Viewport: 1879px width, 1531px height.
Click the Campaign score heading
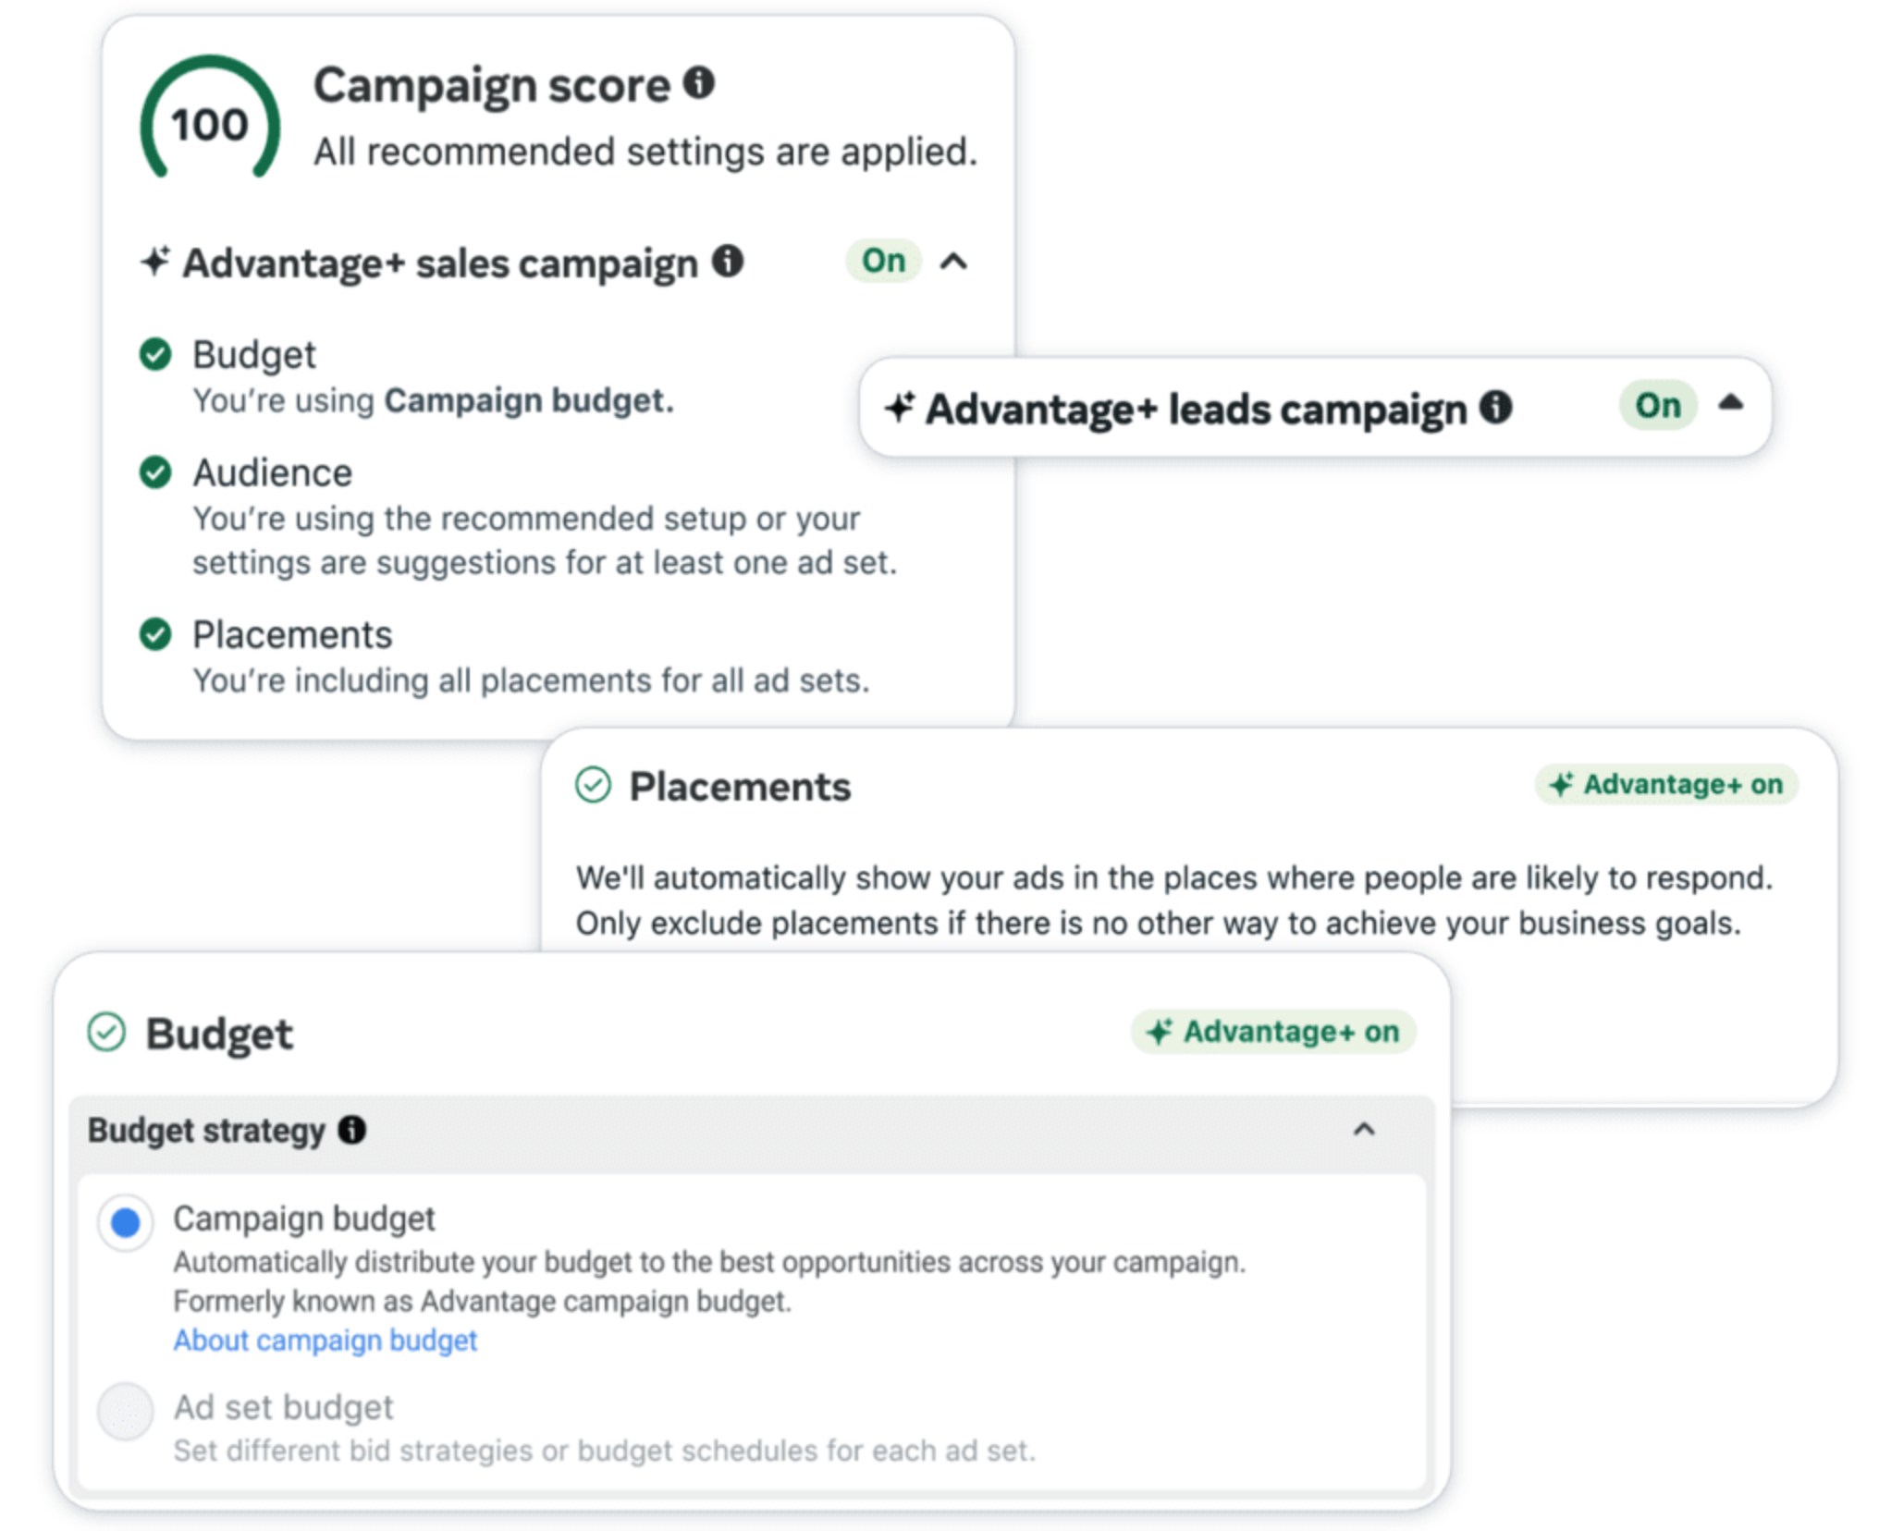[492, 86]
